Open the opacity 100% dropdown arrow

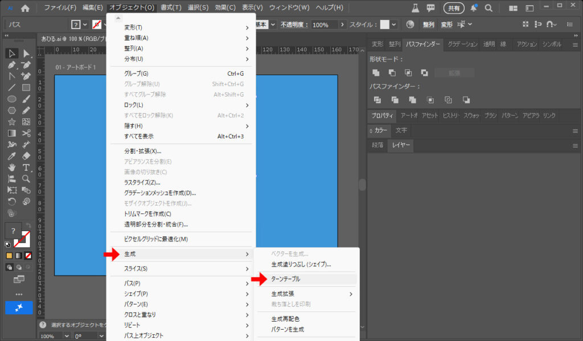(x=342, y=25)
